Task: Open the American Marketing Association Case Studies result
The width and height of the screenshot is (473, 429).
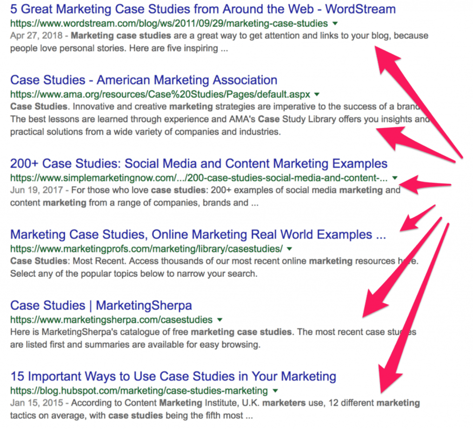Action: 144,80
